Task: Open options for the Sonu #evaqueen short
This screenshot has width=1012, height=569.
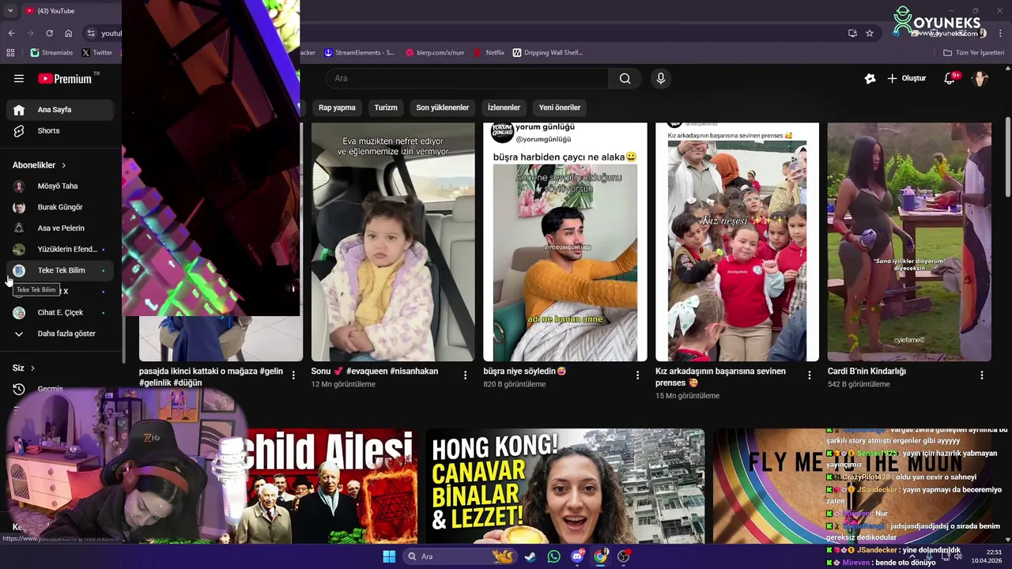Action: tap(465, 375)
